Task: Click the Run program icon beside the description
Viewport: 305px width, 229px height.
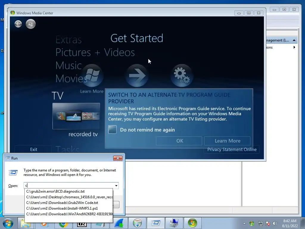Action: point(13,173)
